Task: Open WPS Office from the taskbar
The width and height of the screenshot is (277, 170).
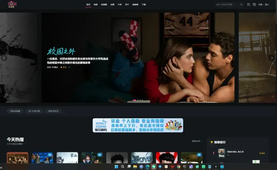Action: pos(172,167)
